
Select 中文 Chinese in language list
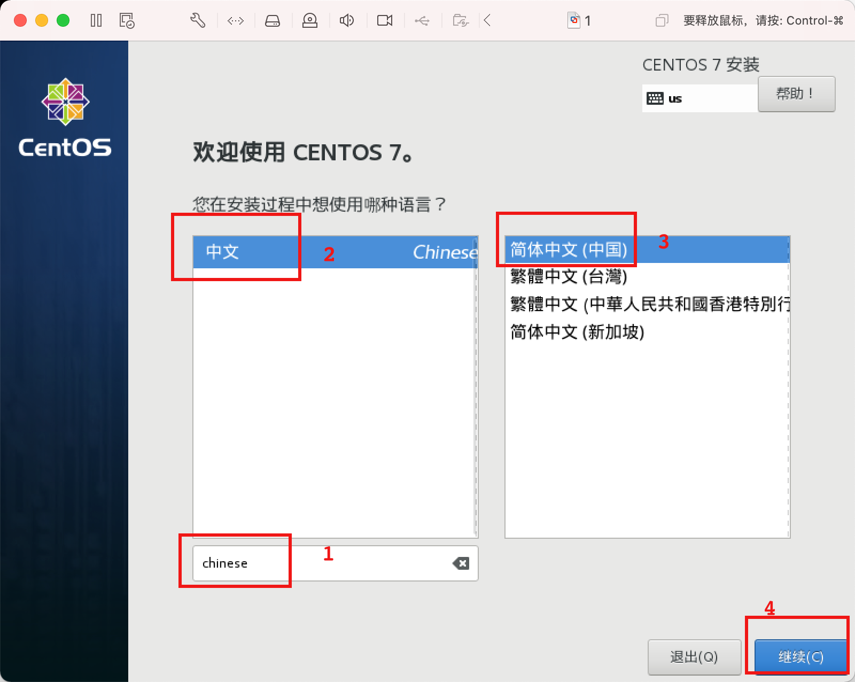[335, 252]
